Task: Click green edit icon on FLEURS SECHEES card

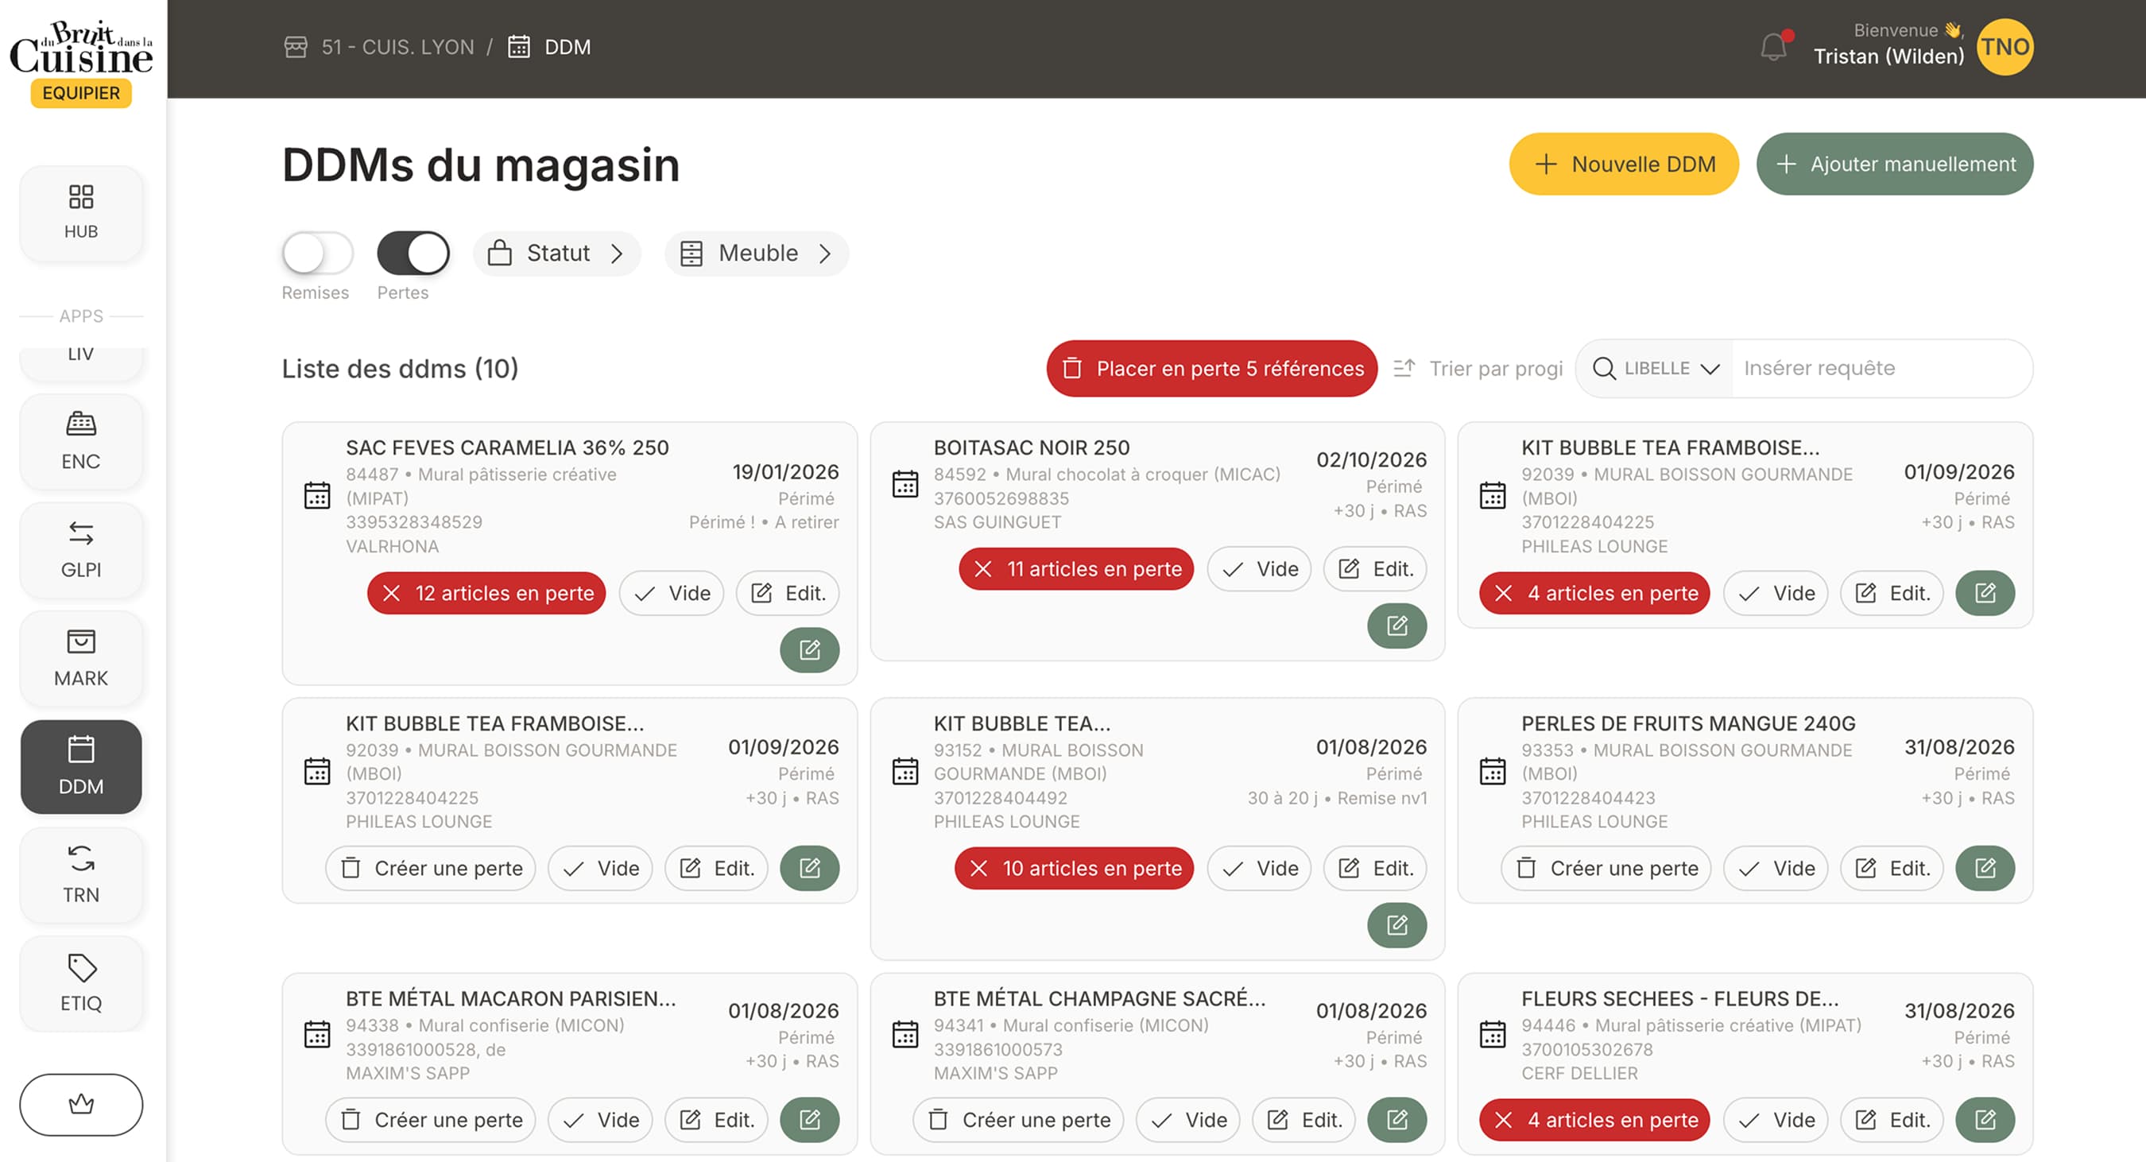Action: coord(1985,1119)
